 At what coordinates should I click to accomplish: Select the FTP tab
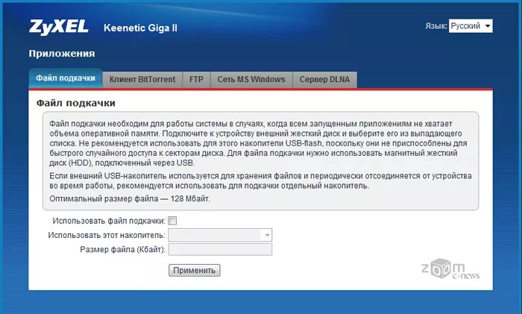click(x=196, y=79)
